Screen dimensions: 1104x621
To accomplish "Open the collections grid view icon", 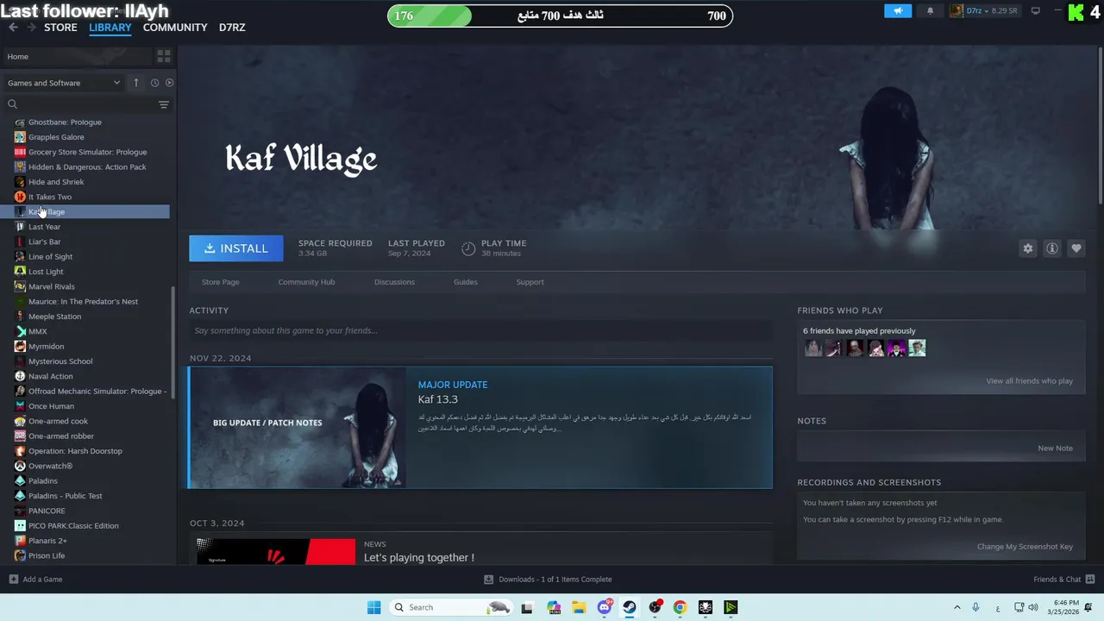I will click(163, 57).
